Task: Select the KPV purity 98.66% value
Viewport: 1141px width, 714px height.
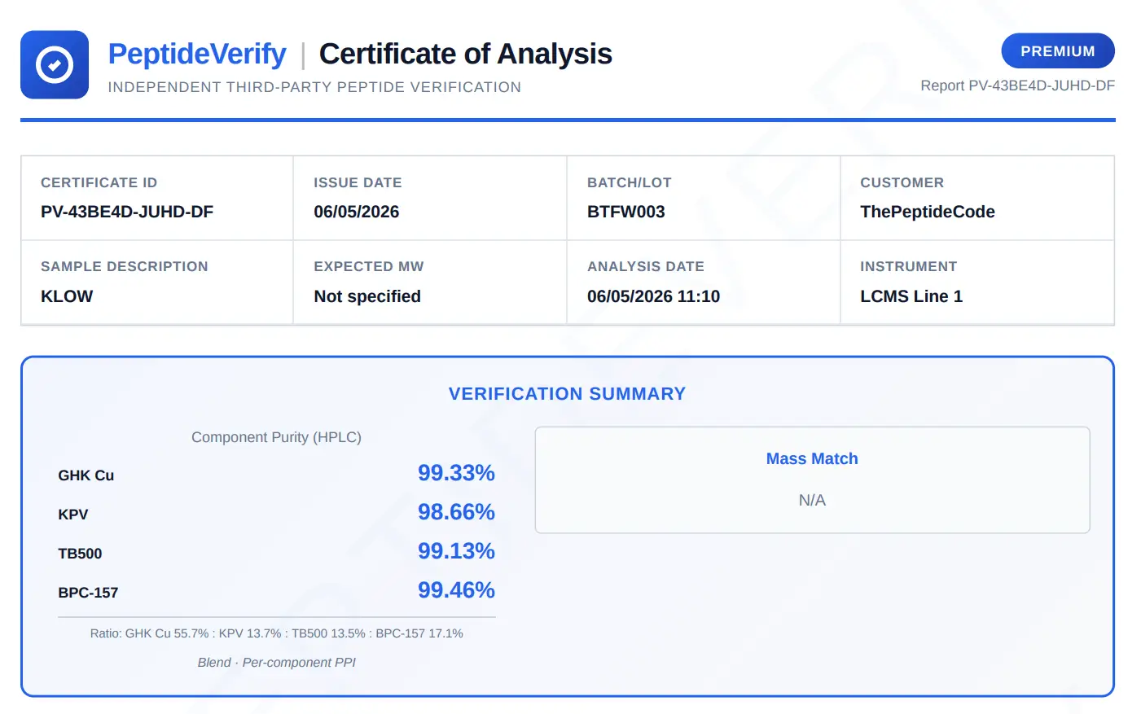Action: [456, 512]
